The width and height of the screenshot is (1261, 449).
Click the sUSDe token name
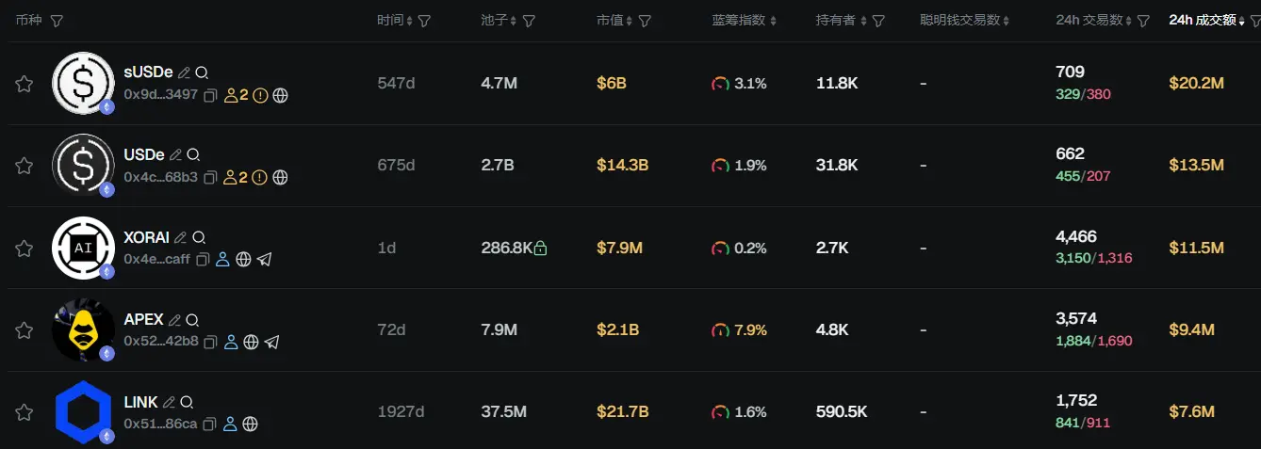pos(148,72)
